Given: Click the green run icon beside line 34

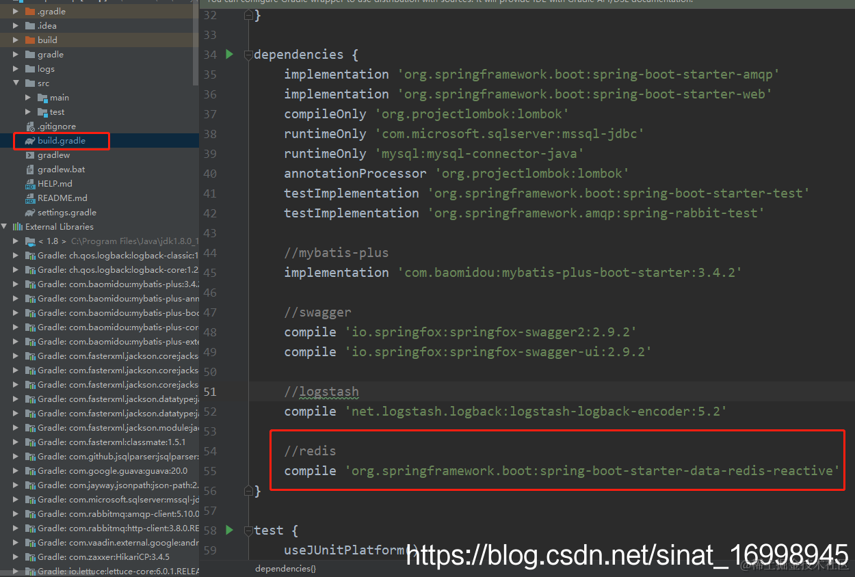Looking at the screenshot, I should coord(229,54).
